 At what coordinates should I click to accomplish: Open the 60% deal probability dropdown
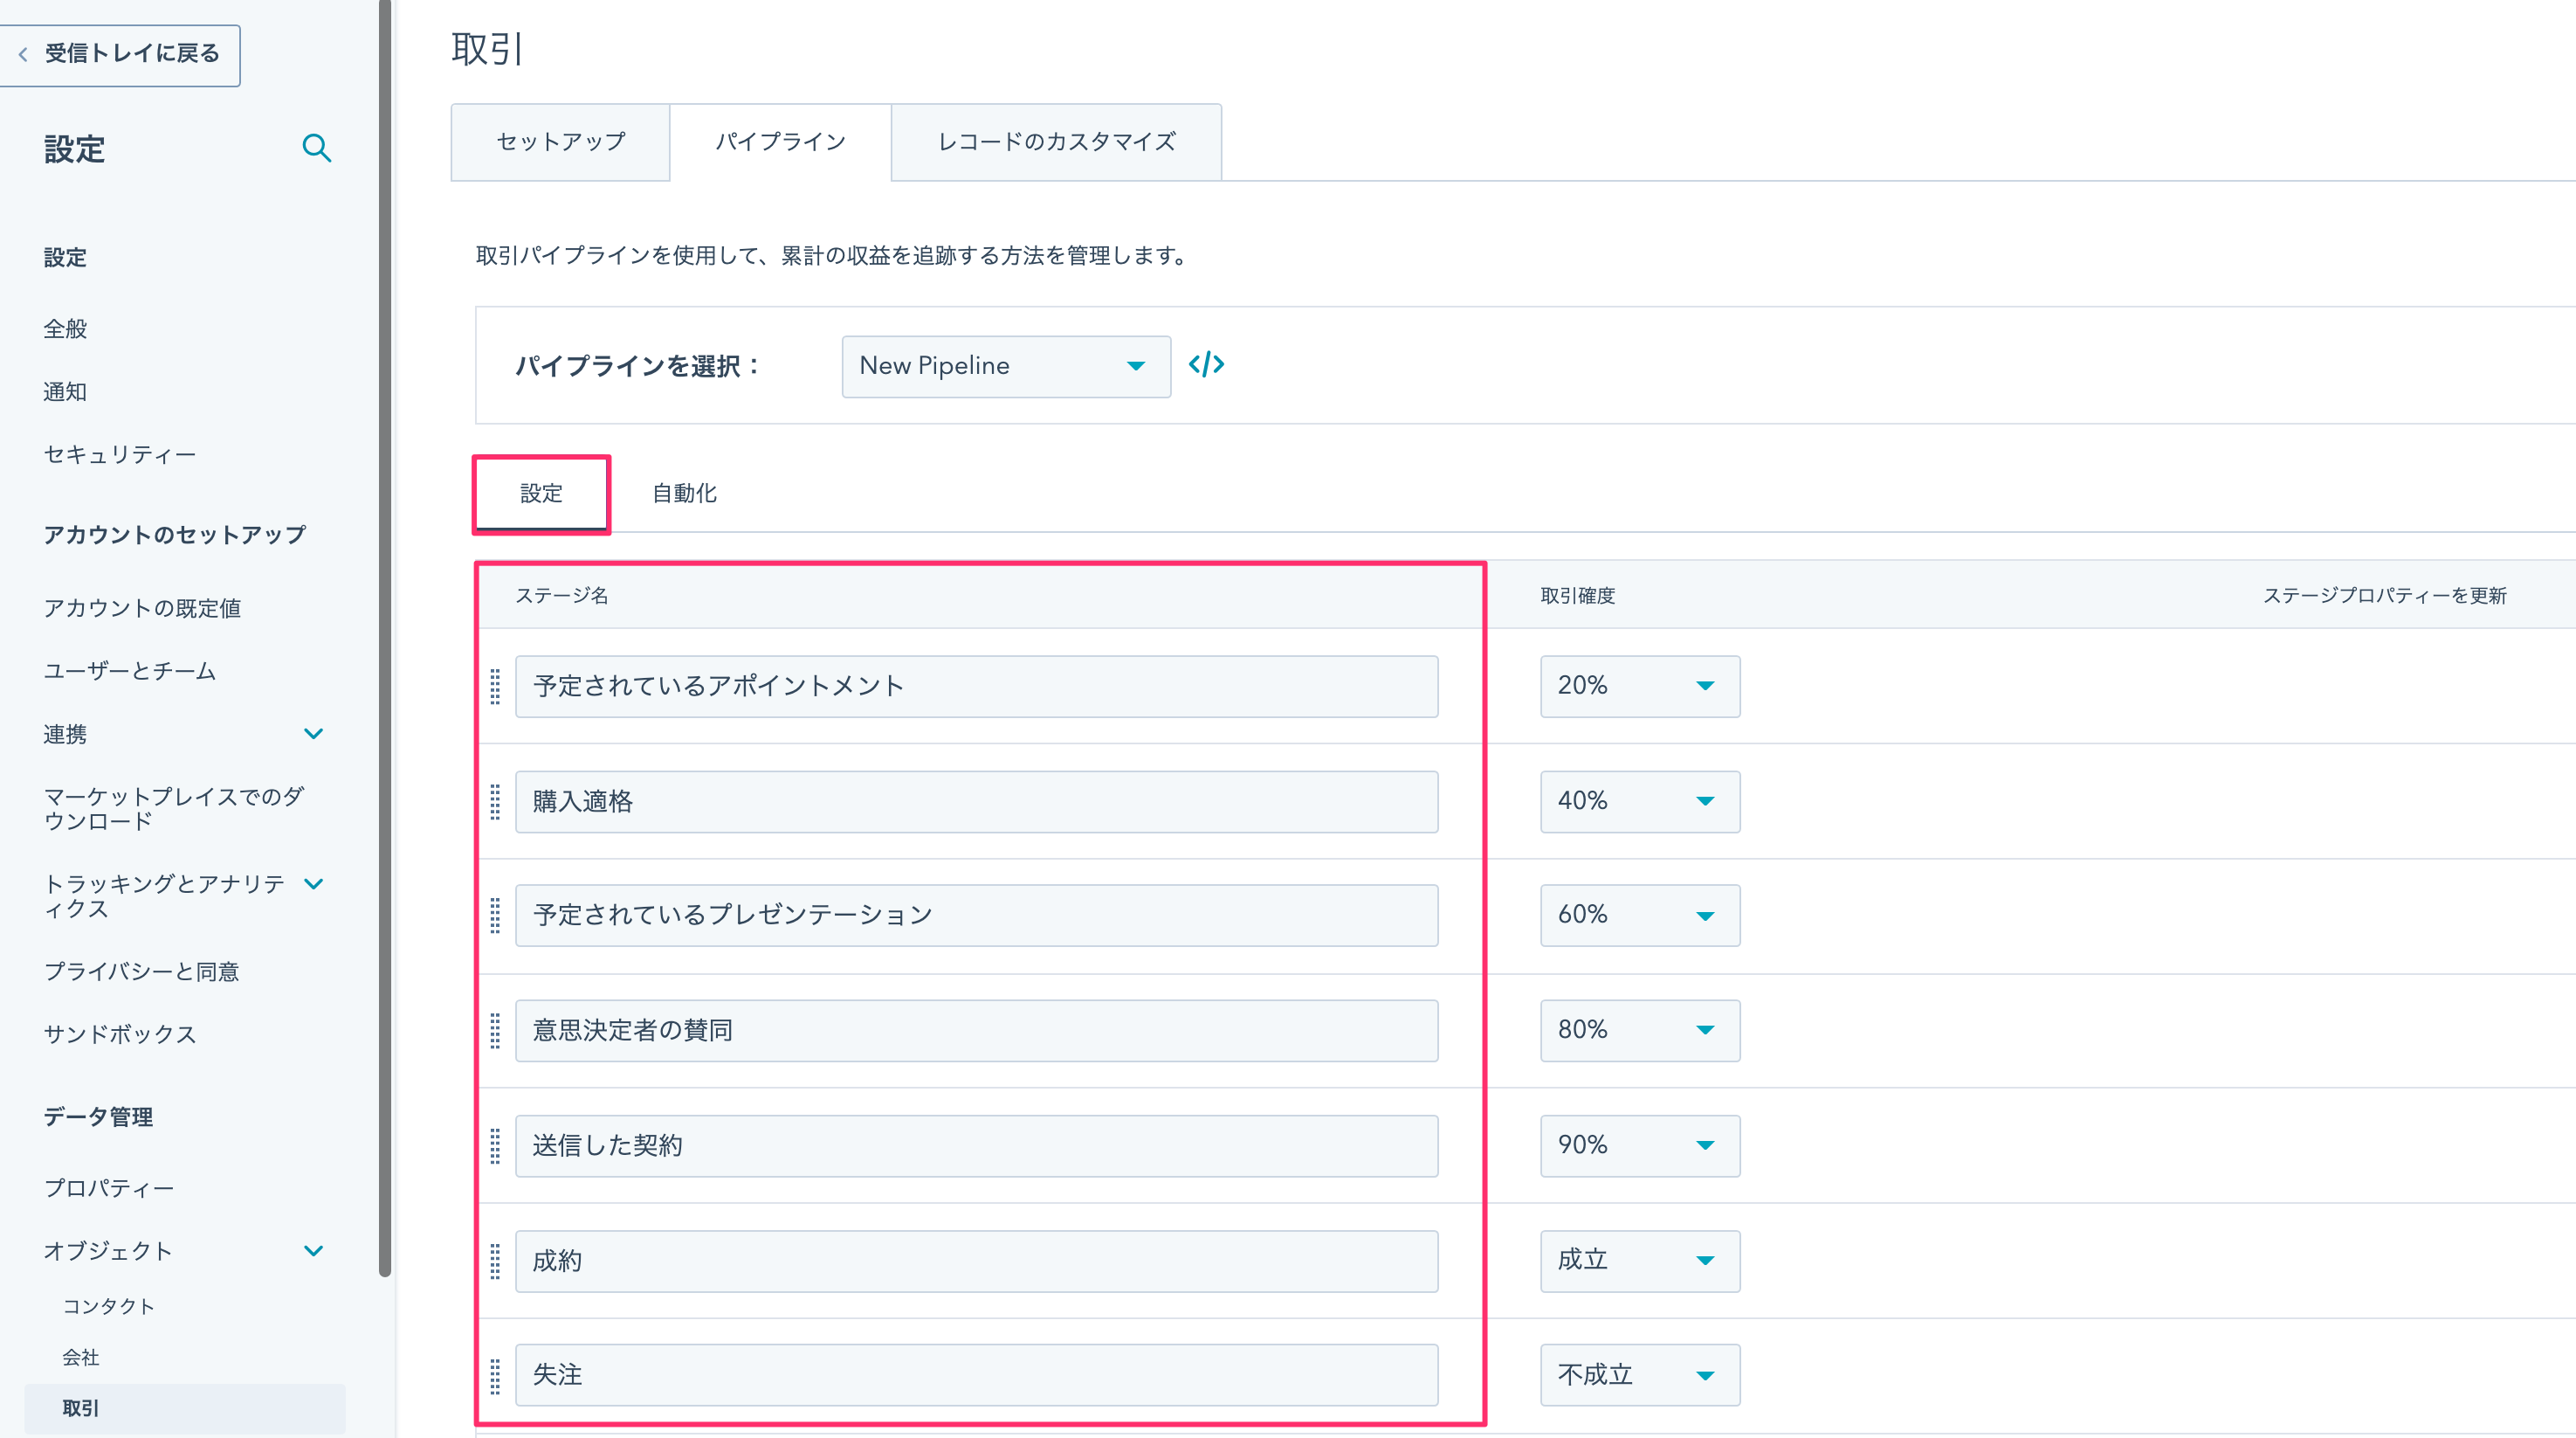[x=1640, y=916]
